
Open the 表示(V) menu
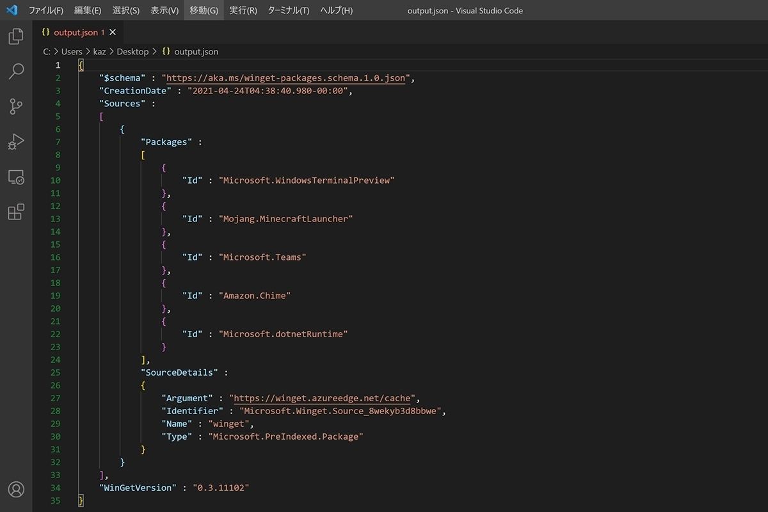point(164,10)
